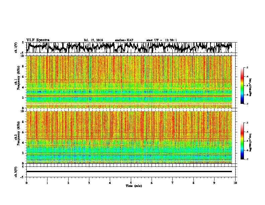
Task: Click the ch.1 "Frequency (kHz)" axis label
Action: click(x=18, y=78)
